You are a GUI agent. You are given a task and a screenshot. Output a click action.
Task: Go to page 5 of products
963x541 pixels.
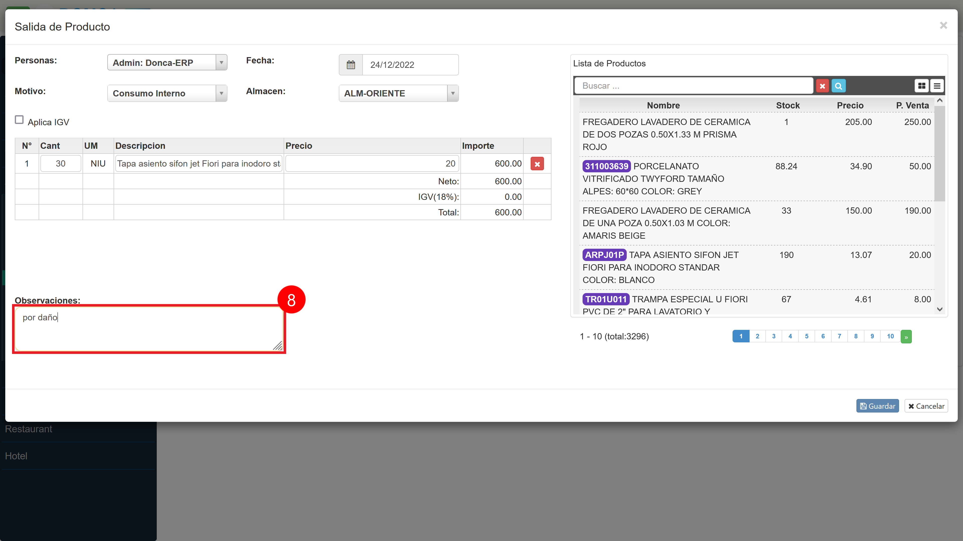coord(807,336)
